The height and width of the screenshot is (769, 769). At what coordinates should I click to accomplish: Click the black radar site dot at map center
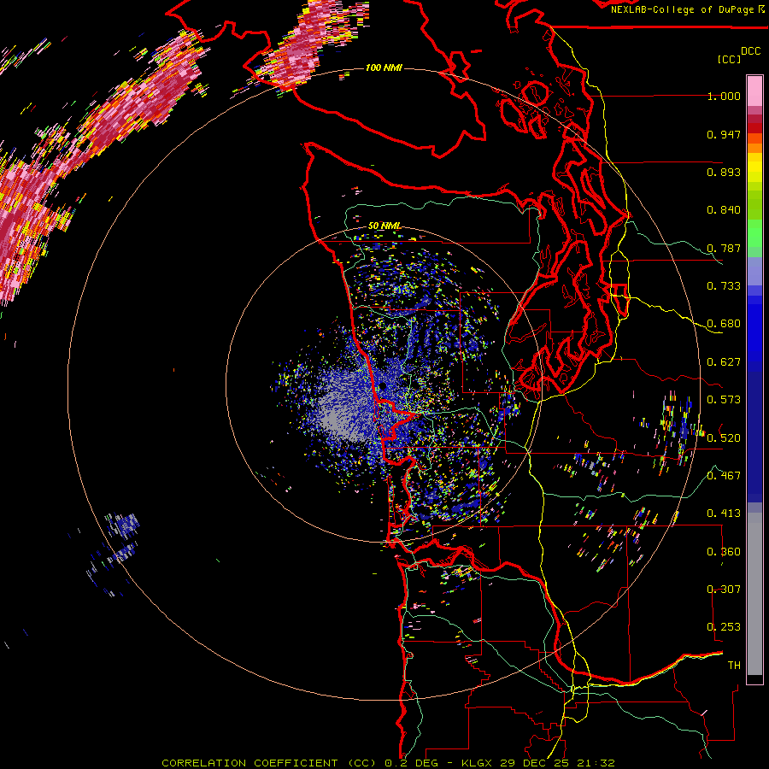point(383,386)
